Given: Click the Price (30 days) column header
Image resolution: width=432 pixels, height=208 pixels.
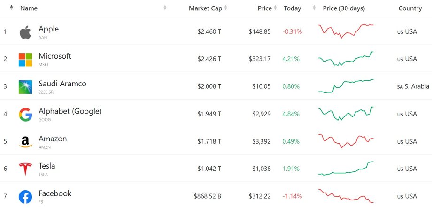Looking at the screenshot, I should 344,8.
